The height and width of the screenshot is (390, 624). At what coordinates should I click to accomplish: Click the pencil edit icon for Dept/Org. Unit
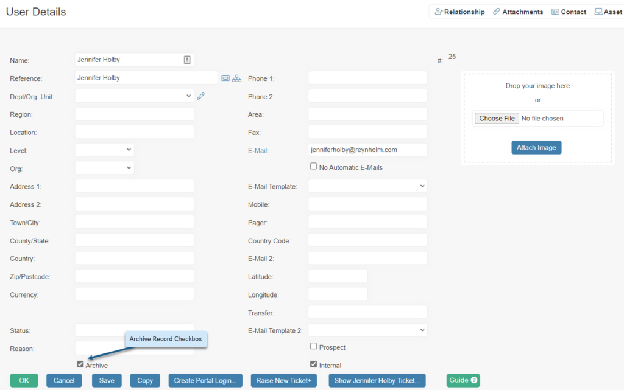pyautogui.click(x=201, y=96)
